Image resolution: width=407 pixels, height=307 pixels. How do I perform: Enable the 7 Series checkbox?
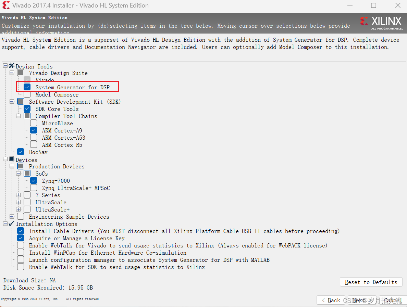click(x=27, y=195)
